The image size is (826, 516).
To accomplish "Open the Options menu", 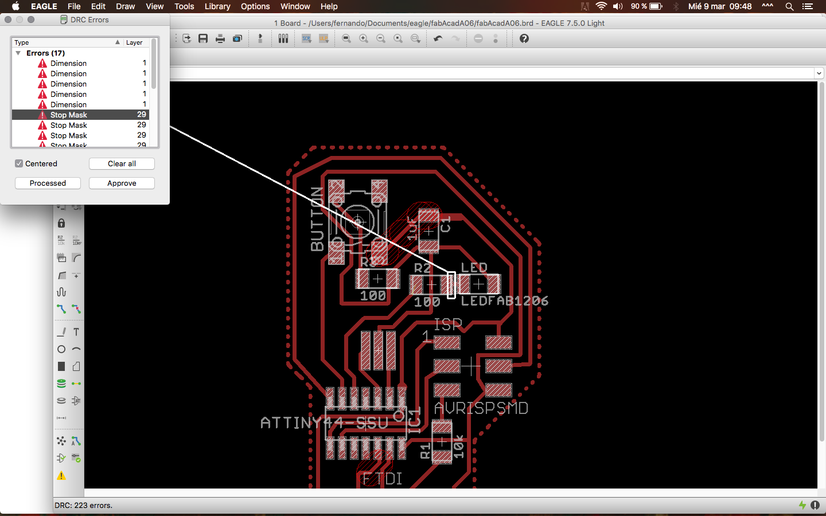I will tap(255, 6).
